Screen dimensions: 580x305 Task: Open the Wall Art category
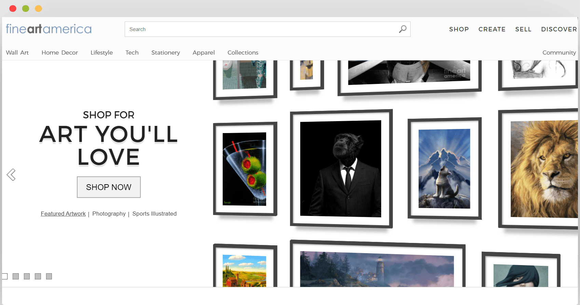click(17, 53)
